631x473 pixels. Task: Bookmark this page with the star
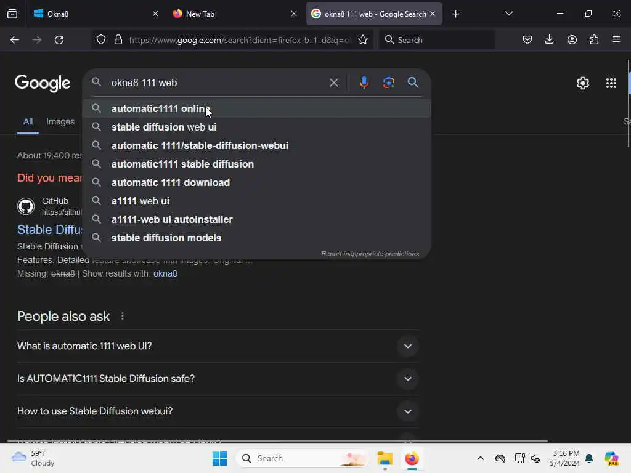[x=363, y=40]
